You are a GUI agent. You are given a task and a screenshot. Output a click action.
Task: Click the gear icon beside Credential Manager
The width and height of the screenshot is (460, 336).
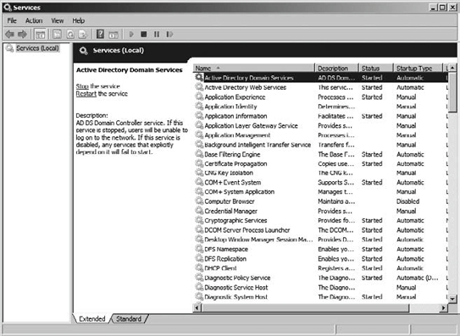pos(199,211)
